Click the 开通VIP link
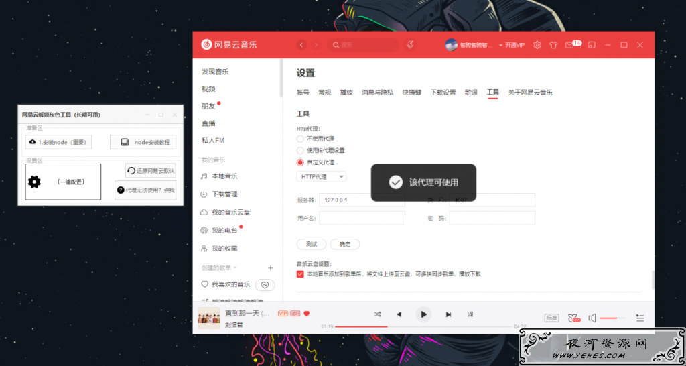Image resolution: width=686 pixels, height=366 pixels. 514,45
